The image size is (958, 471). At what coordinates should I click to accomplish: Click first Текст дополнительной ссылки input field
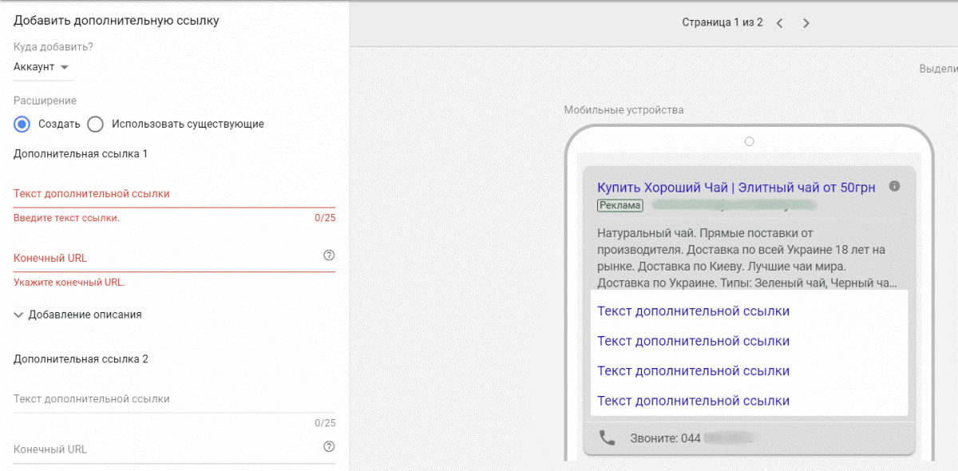click(160, 194)
